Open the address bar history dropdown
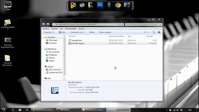This screenshot has height=112, width=199. coord(118,25)
